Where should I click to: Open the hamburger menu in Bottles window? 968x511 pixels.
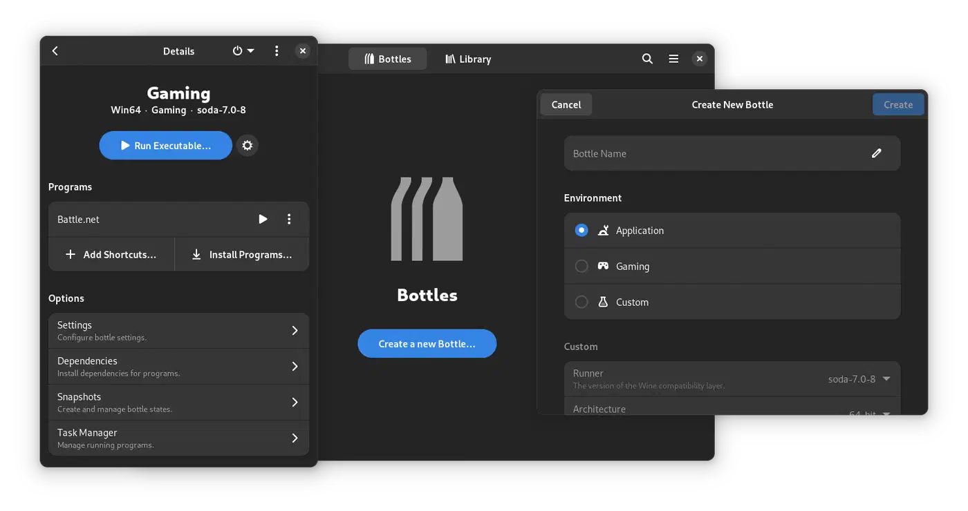tap(673, 59)
